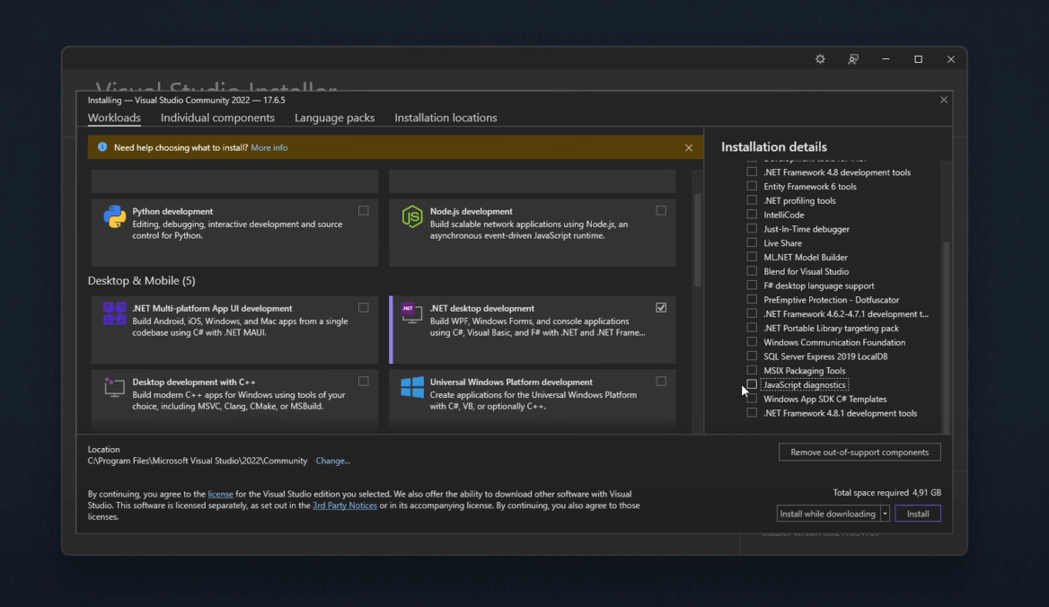Open the settings gear in title bar
Viewport: 1049px width, 607px height.
tap(820, 59)
